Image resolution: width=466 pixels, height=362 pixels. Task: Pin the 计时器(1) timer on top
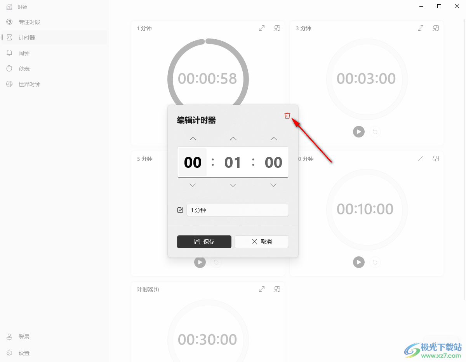pyautogui.click(x=277, y=289)
